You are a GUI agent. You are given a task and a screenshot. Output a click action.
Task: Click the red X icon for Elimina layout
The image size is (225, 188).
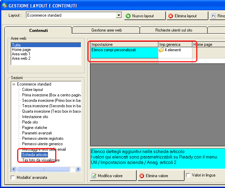171,16
